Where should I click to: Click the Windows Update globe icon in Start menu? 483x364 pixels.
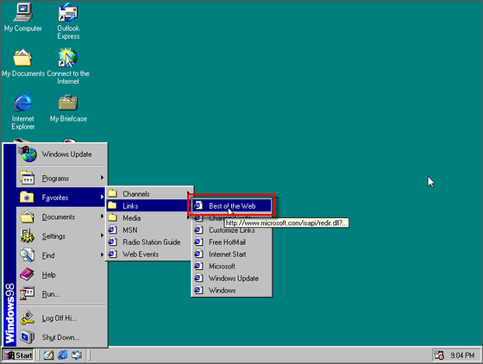click(x=28, y=154)
